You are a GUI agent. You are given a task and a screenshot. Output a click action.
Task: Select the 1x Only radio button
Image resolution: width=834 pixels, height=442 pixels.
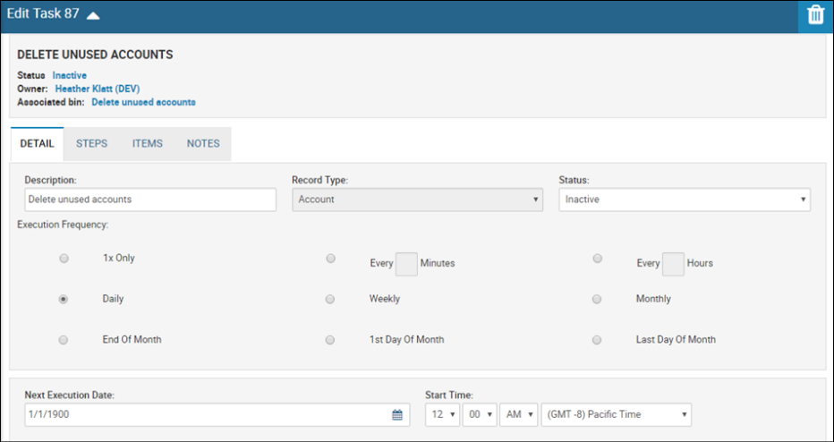coord(64,259)
